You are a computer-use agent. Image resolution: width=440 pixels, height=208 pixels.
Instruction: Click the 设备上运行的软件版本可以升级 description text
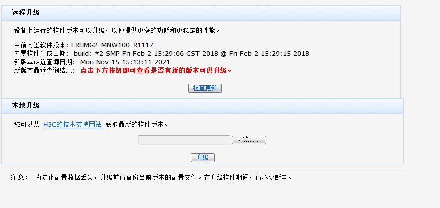tap(117, 31)
